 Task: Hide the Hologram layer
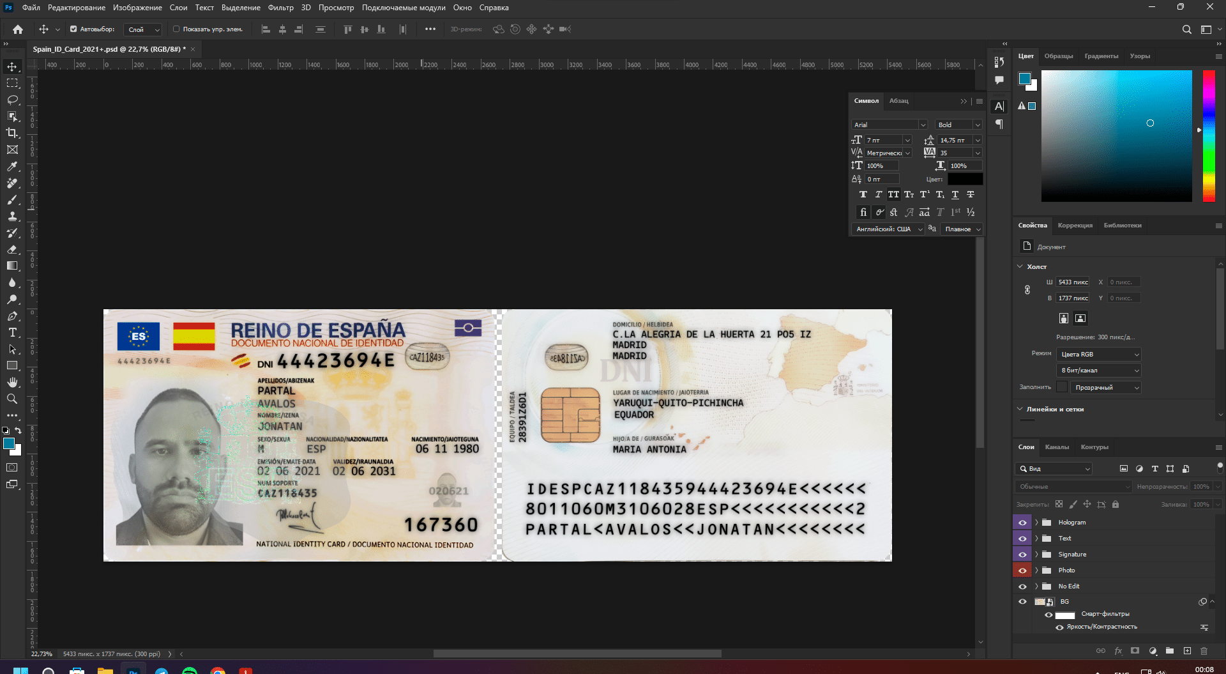point(1022,522)
